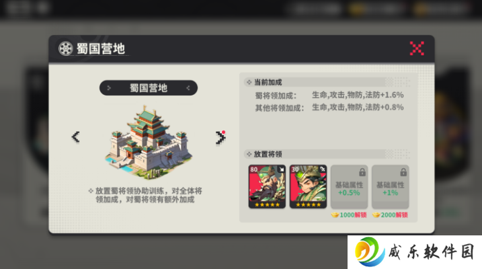Click the lock icon on +1% slot
482x269 pixels.
point(403,172)
